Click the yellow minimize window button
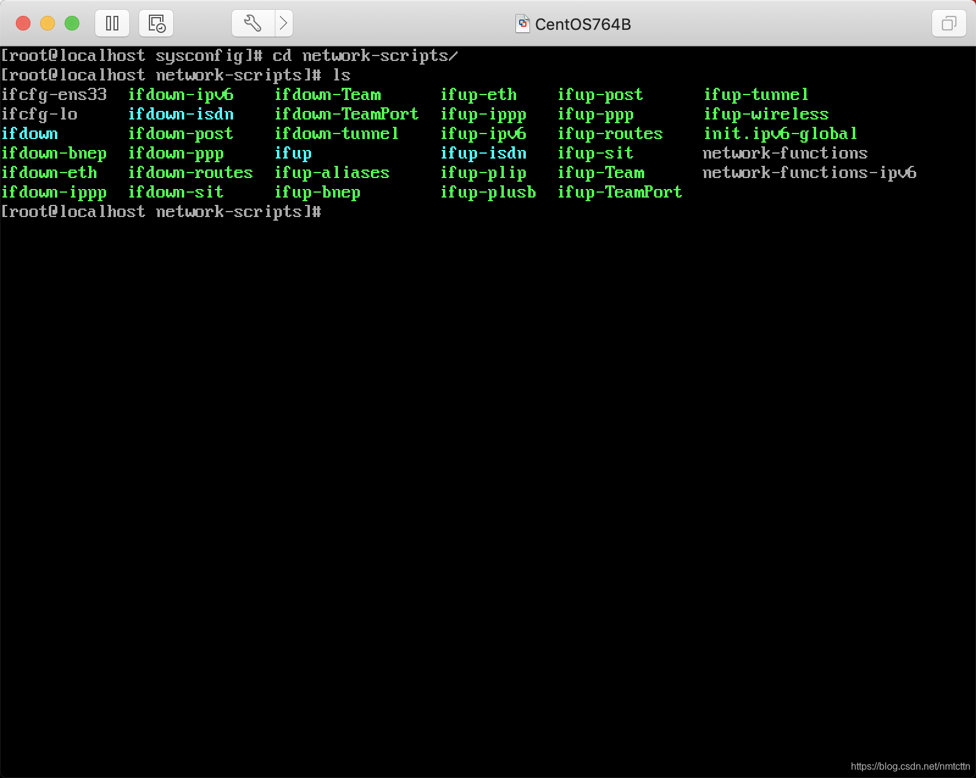The width and height of the screenshot is (976, 778). [48, 23]
